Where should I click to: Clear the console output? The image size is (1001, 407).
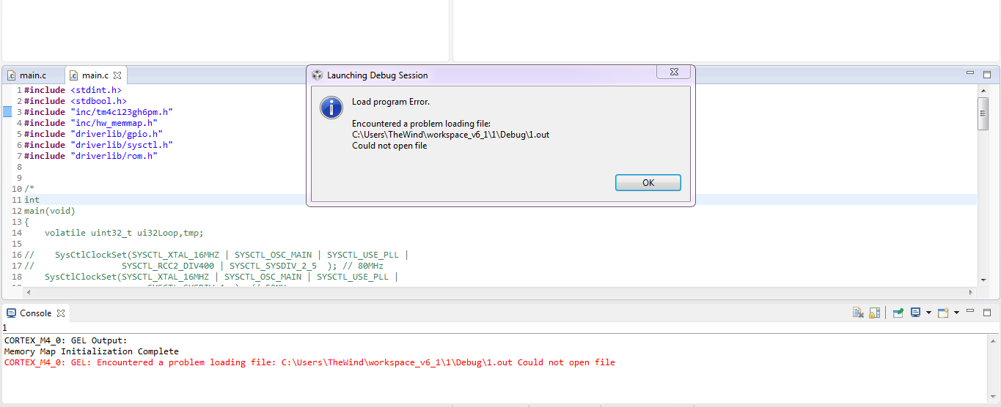pyautogui.click(x=858, y=313)
